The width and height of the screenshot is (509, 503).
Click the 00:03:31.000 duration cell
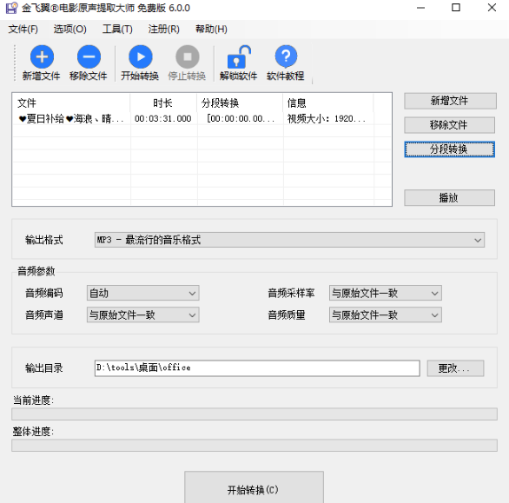(163, 119)
